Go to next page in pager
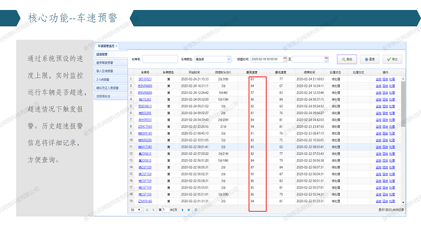 coord(183,210)
